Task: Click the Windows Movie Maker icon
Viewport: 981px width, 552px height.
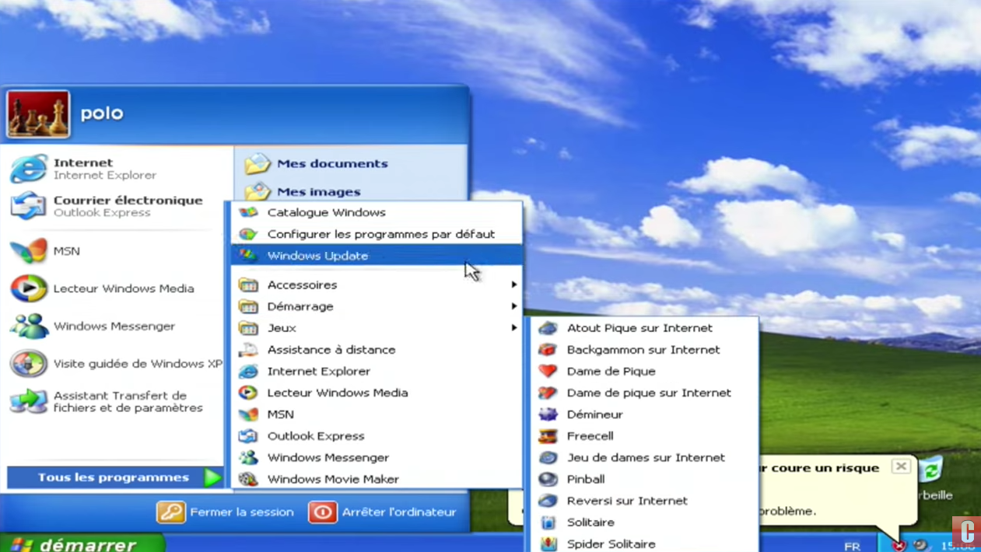Action: click(248, 480)
